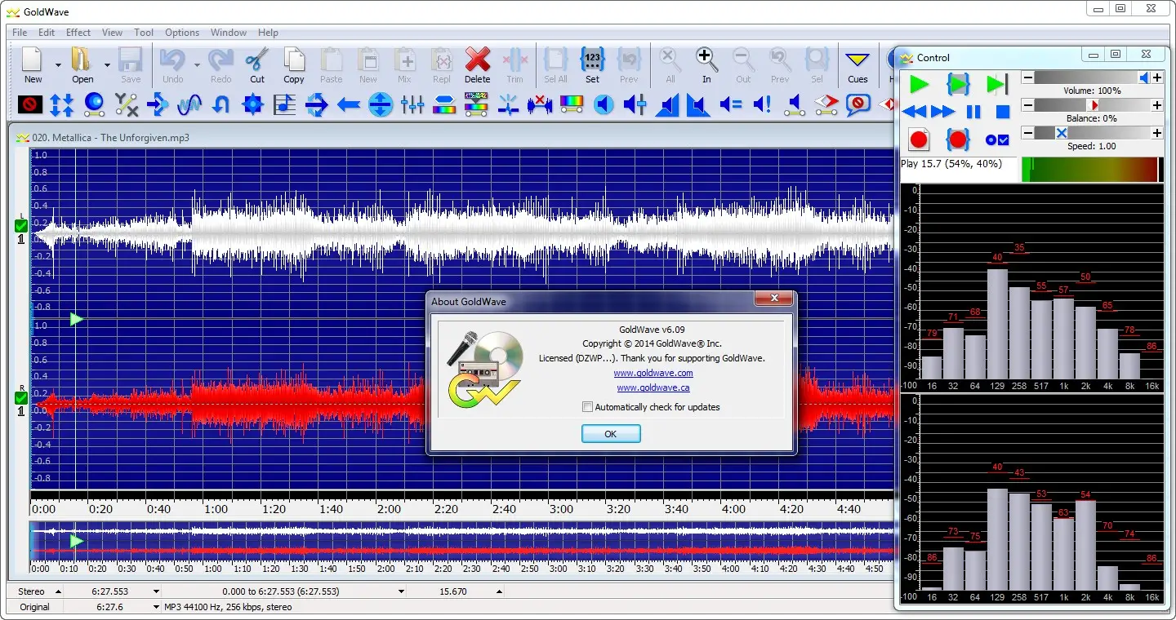Click the Fast Forward button in Control
1176x620 pixels.
click(x=942, y=112)
